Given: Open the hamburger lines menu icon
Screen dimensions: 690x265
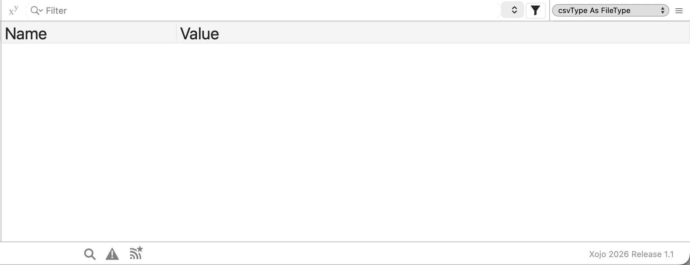Looking at the screenshot, I should click(x=679, y=11).
